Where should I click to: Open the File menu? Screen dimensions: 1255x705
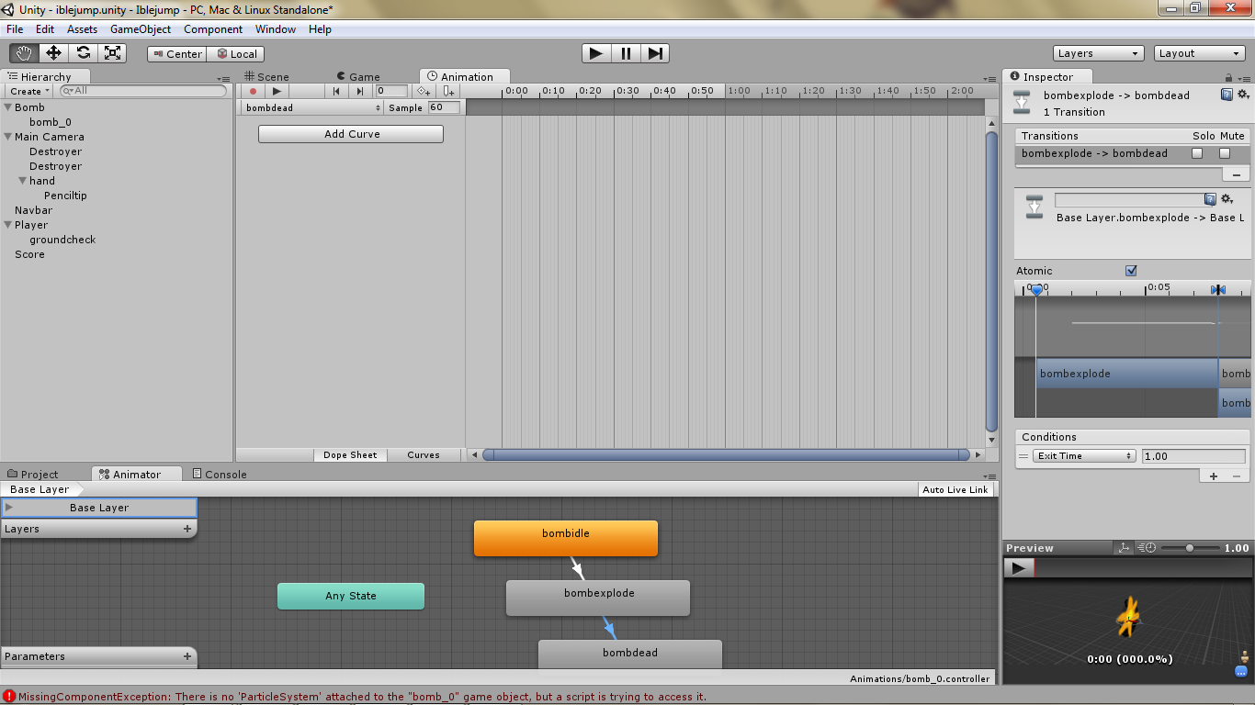14,29
